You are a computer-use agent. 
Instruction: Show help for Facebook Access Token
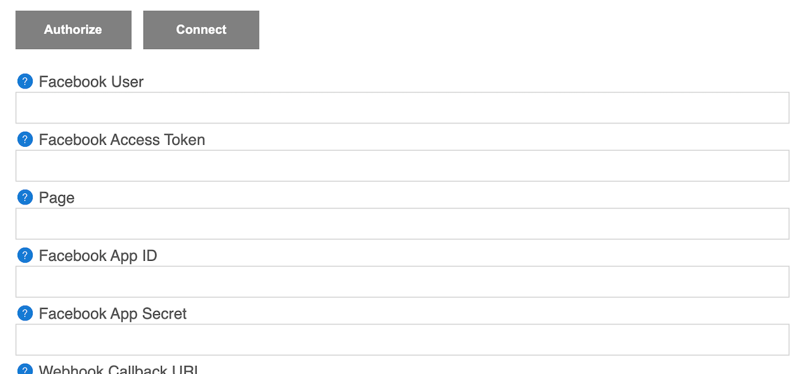pyautogui.click(x=24, y=139)
